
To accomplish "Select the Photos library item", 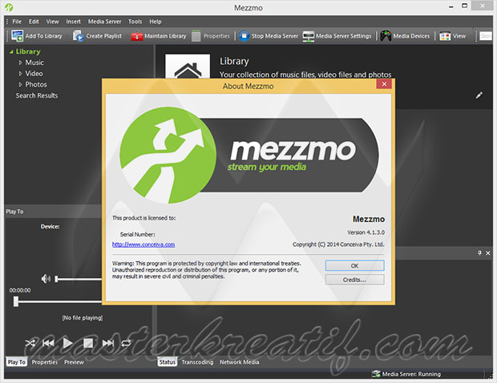I will point(36,85).
